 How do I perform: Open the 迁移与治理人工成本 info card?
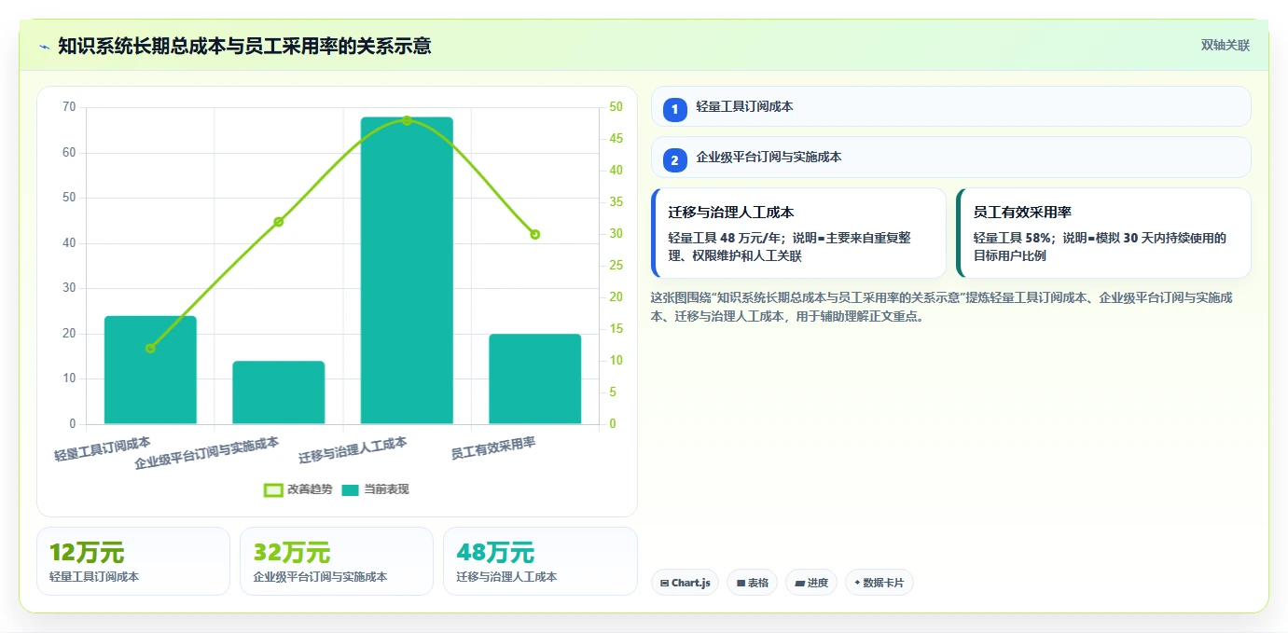point(798,233)
